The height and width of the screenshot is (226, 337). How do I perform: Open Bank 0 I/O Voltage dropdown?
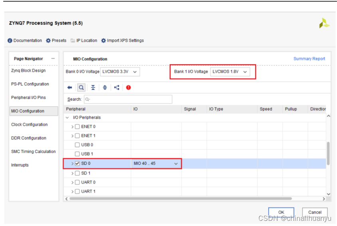[x=120, y=71]
